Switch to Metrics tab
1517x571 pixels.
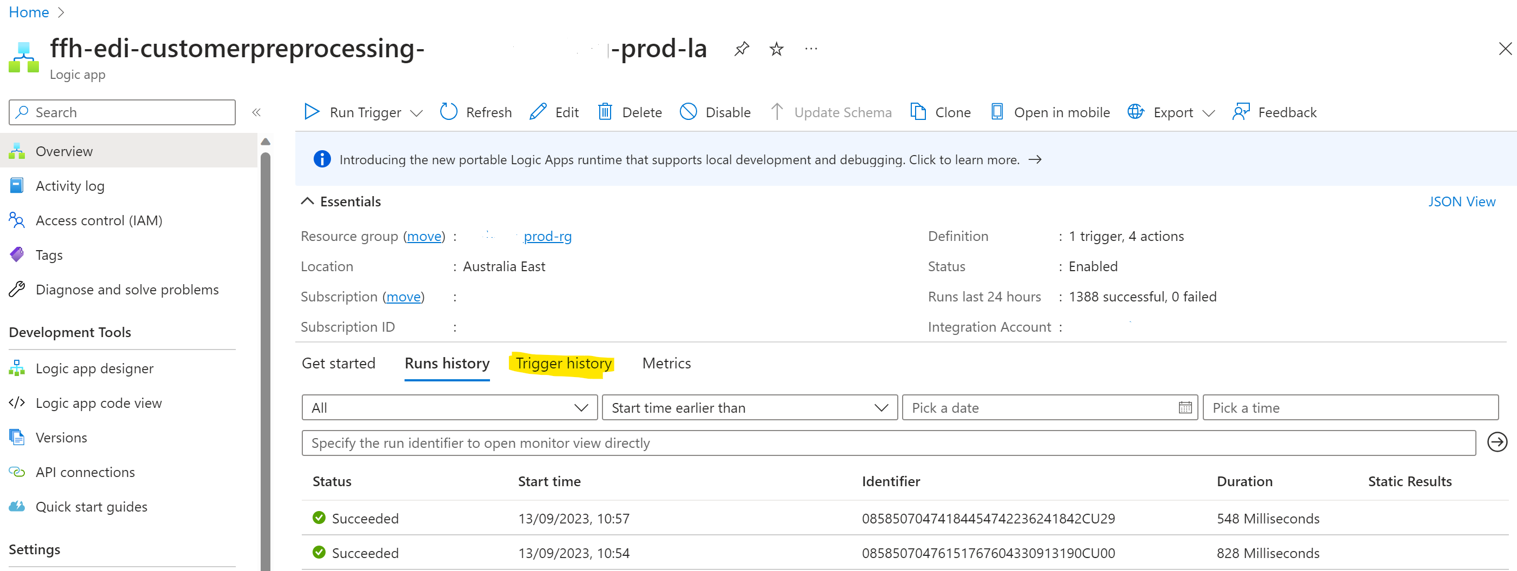tap(666, 364)
